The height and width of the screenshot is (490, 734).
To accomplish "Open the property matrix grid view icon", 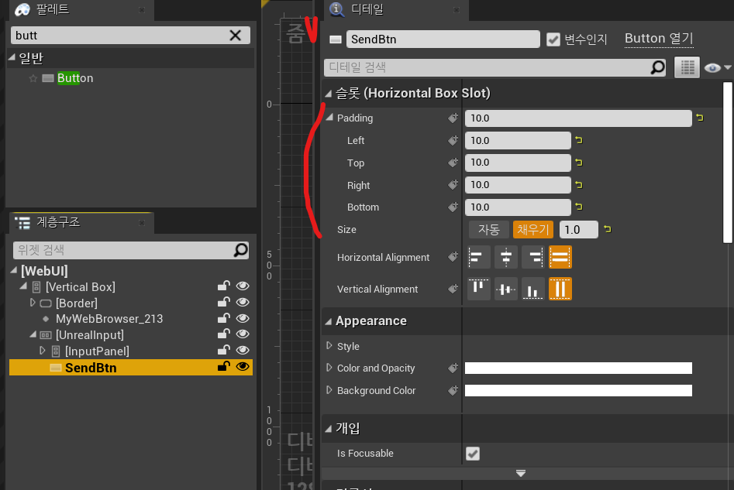I will [687, 67].
